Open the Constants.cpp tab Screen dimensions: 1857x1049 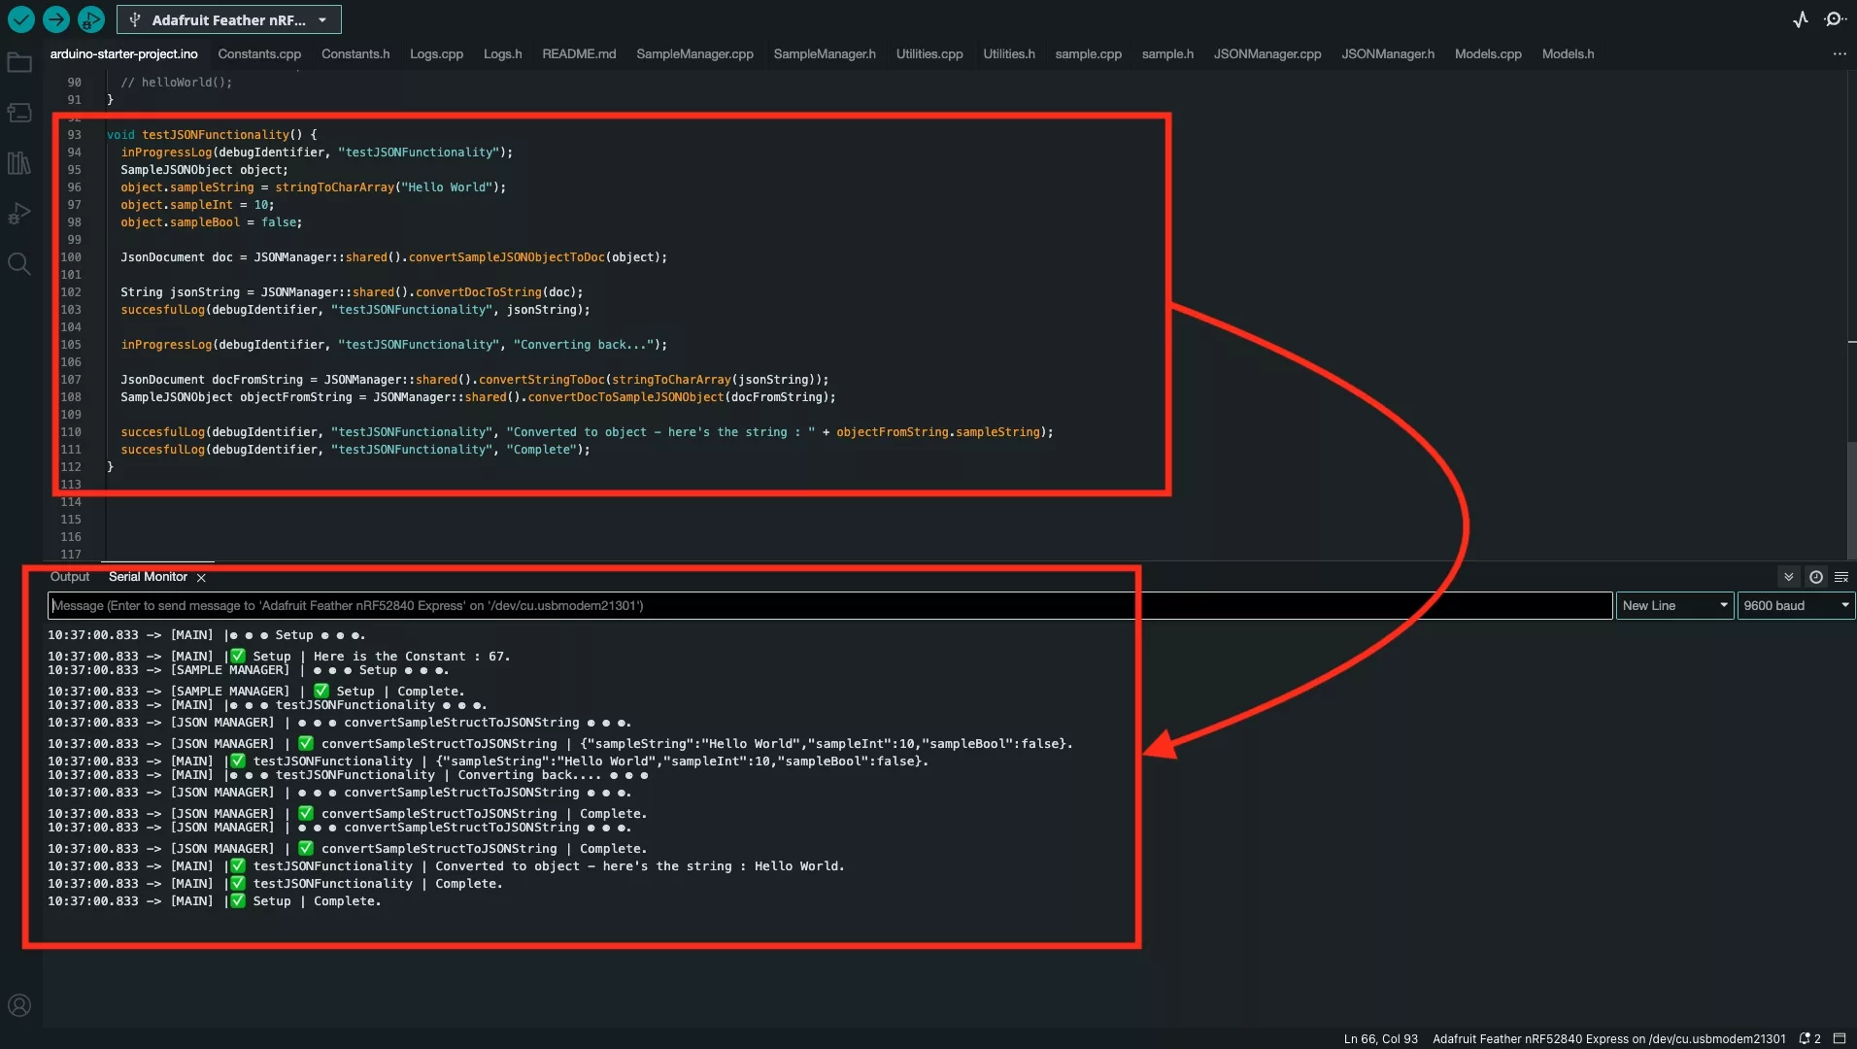tap(259, 54)
